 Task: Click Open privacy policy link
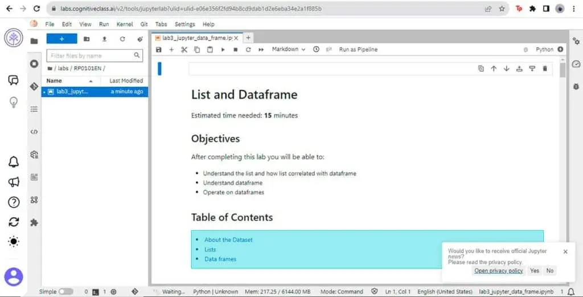[498, 271]
